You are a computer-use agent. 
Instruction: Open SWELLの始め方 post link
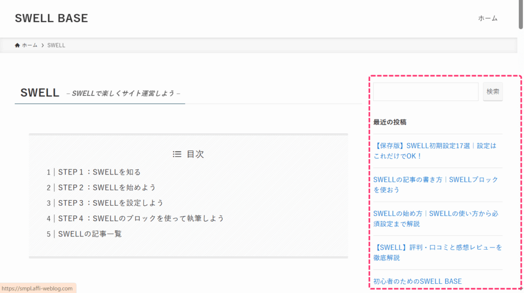point(436,218)
